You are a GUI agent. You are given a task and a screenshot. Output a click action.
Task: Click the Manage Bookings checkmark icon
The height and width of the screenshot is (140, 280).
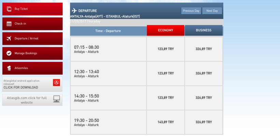9,53
